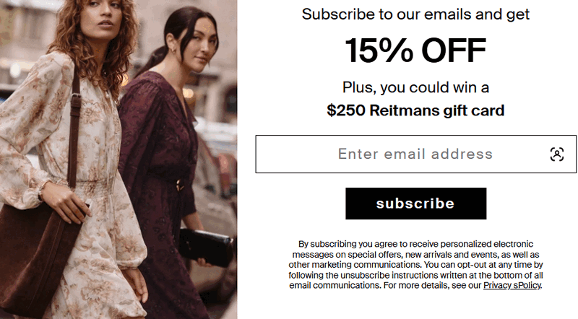Image resolution: width=578 pixels, height=319 pixels.
Task: Click the dark-haired model's face
Action: pyautogui.click(x=194, y=43)
